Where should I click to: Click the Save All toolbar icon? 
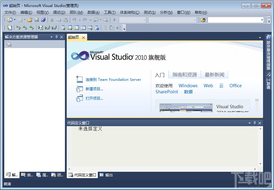(44, 19)
